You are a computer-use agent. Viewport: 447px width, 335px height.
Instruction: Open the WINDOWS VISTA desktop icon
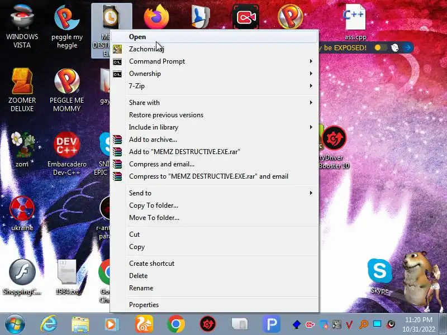pyautogui.click(x=22, y=25)
